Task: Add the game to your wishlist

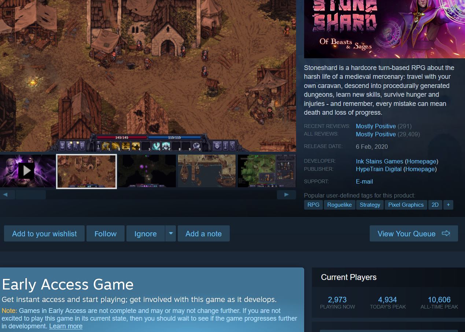Action: 44,234
